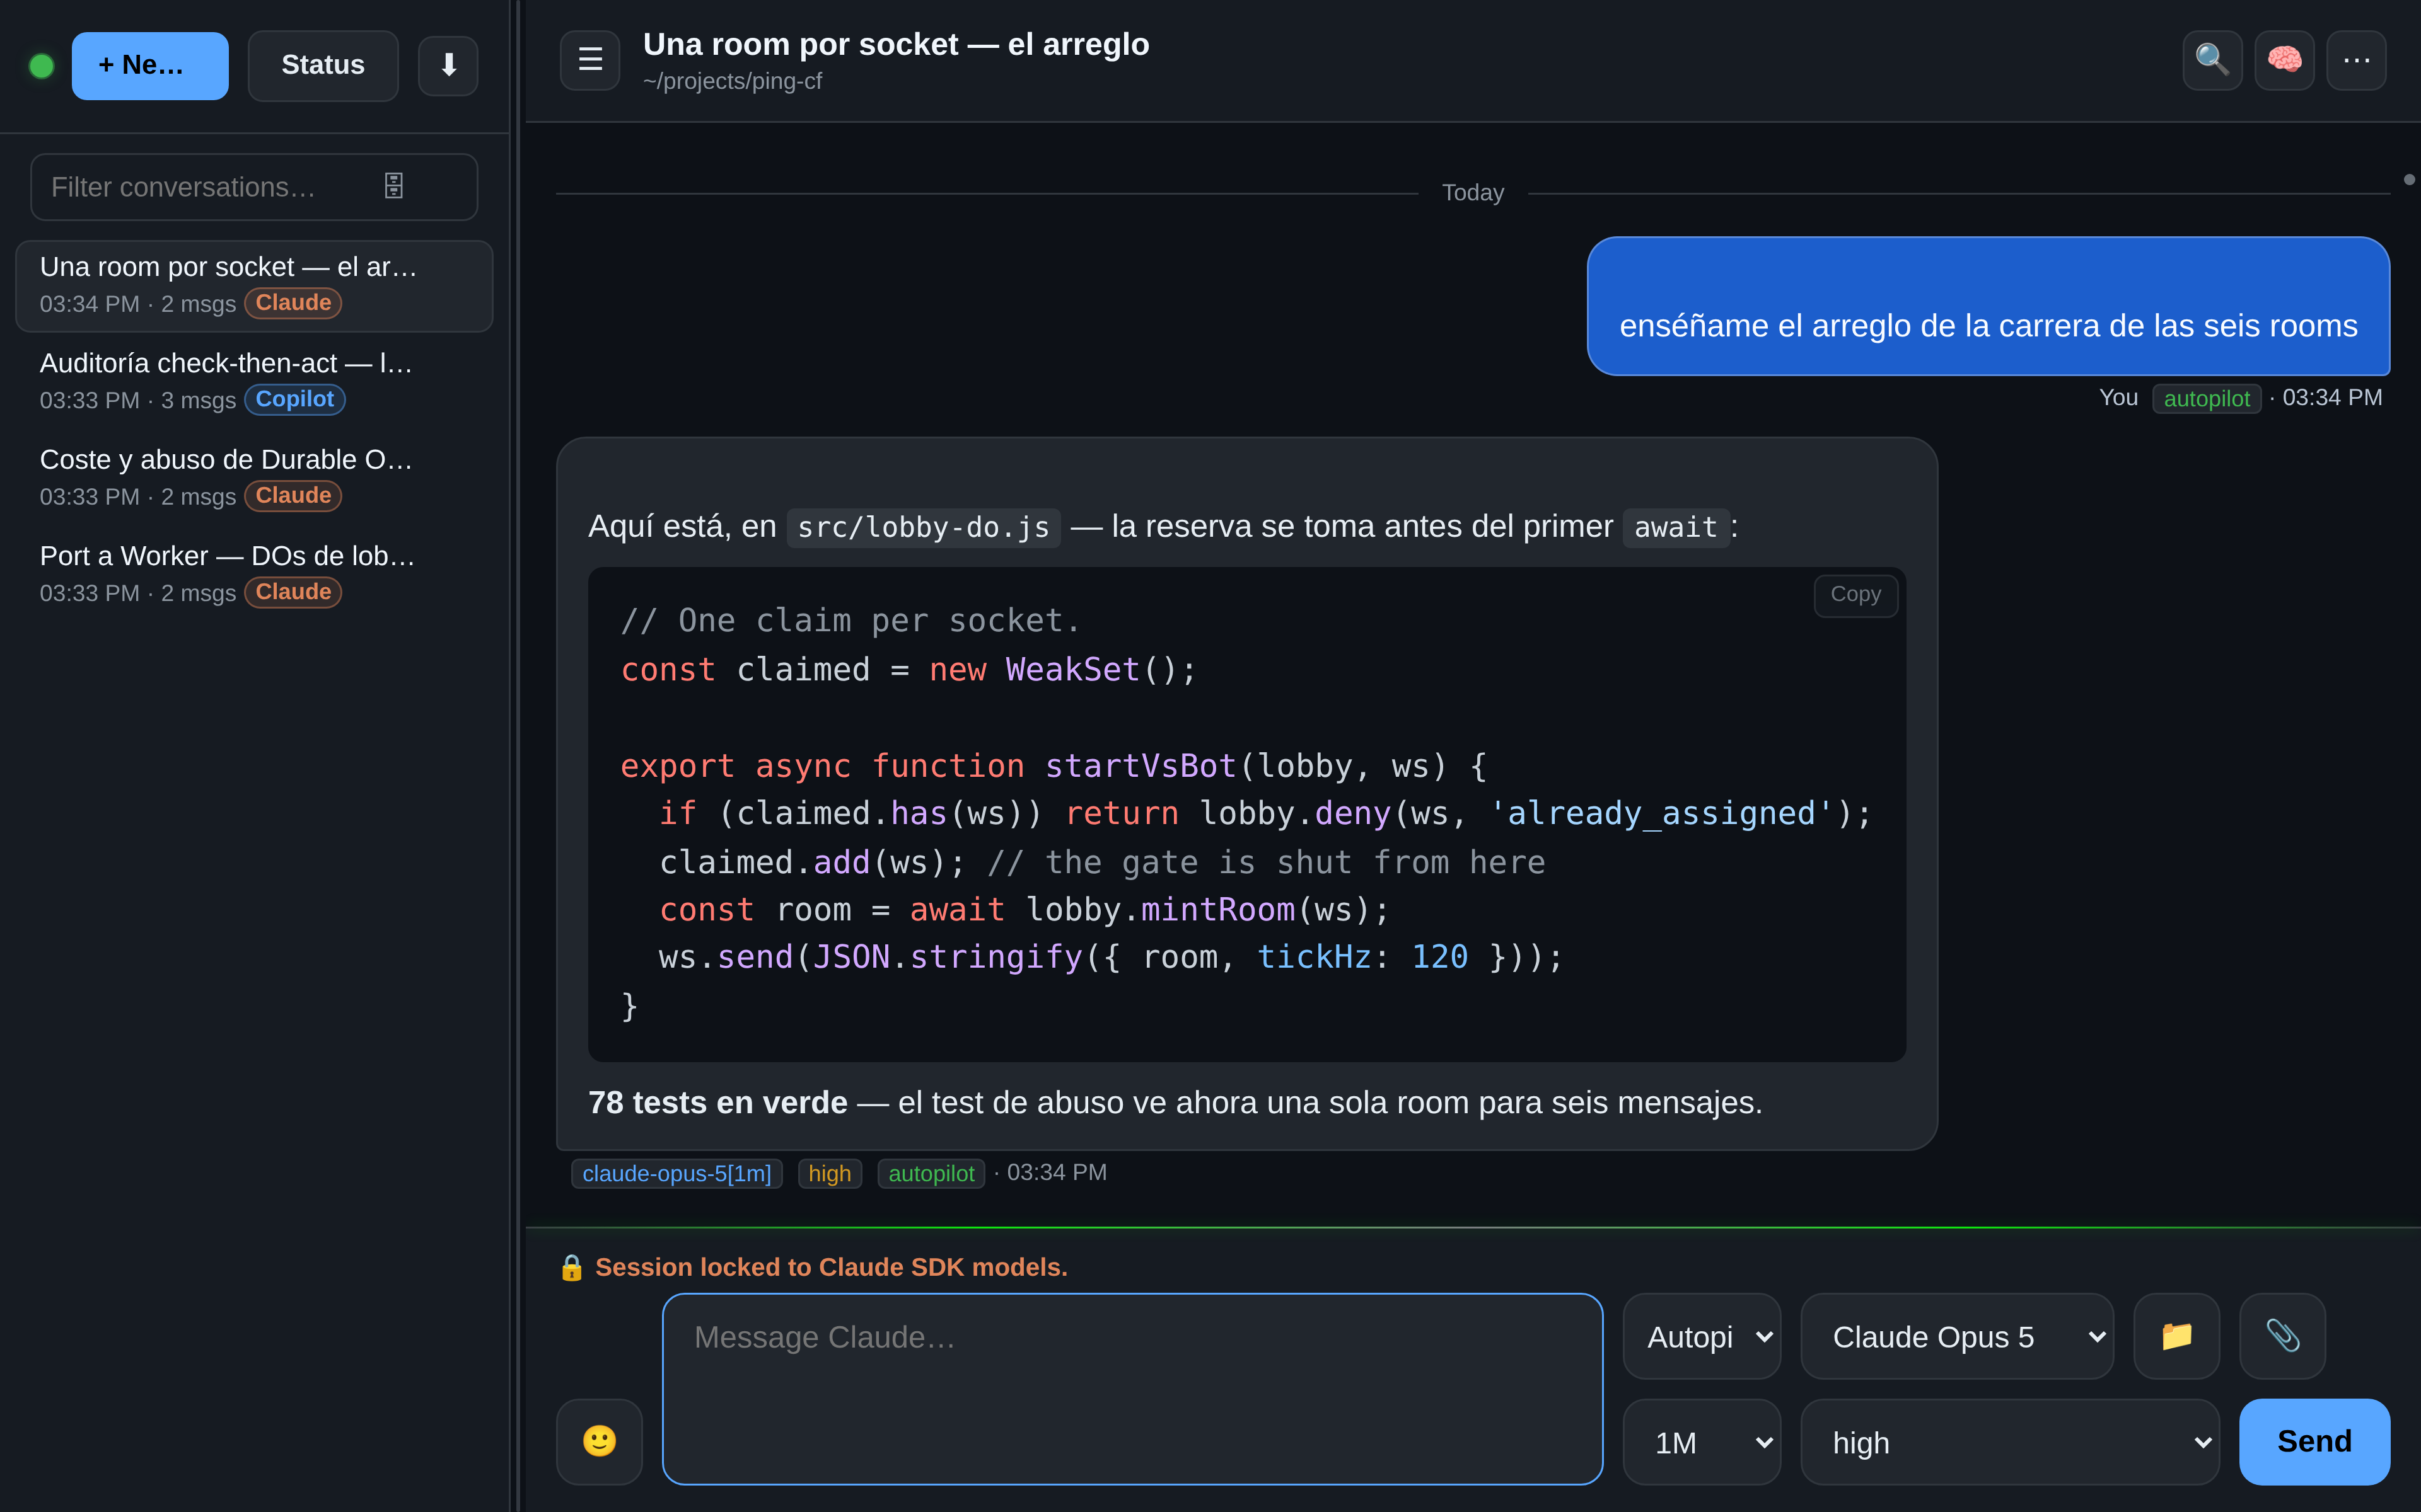Click autopilot tag under assistant reply
Image resolution: width=2421 pixels, height=1512 pixels.
tap(931, 1174)
